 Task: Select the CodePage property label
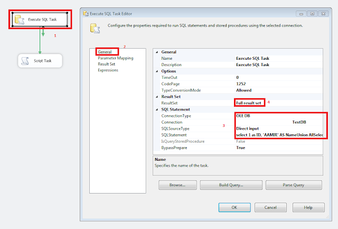(170, 84)
